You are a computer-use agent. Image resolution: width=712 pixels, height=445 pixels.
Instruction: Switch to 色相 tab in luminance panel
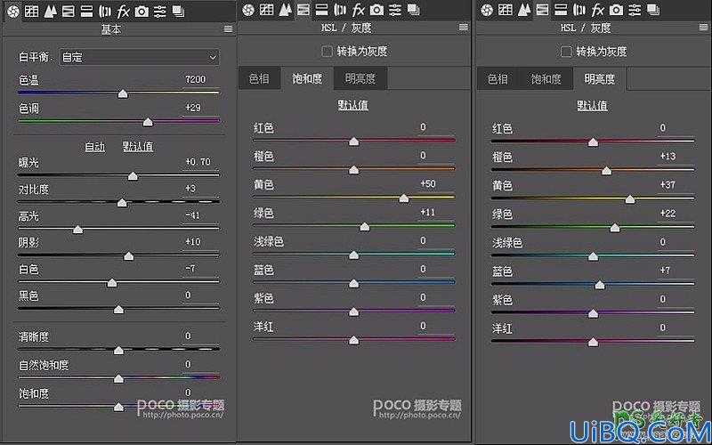498,79
